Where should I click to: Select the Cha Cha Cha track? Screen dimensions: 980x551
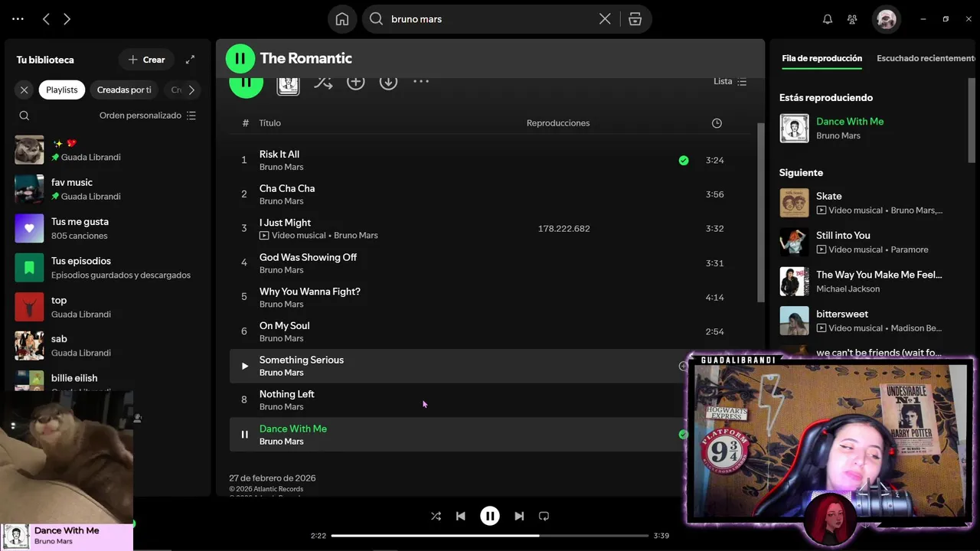(490, 194)
